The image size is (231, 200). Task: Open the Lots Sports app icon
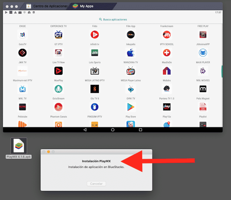95,53
